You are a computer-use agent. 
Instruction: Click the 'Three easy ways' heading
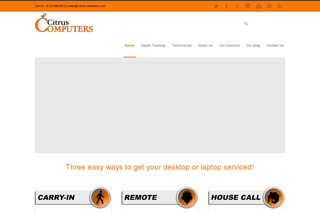160,167
